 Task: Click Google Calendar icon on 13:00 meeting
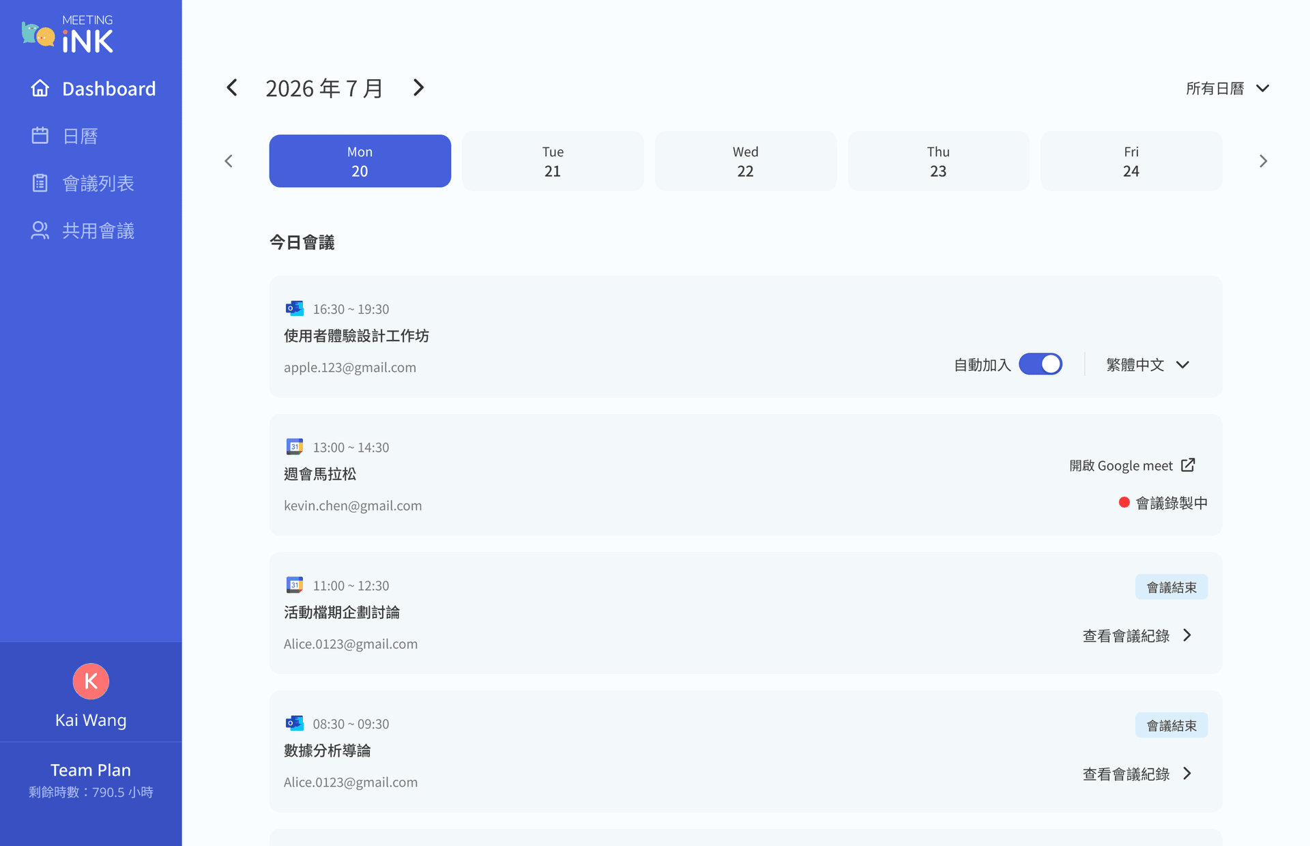pyautogui.click(x=294, y=447)
